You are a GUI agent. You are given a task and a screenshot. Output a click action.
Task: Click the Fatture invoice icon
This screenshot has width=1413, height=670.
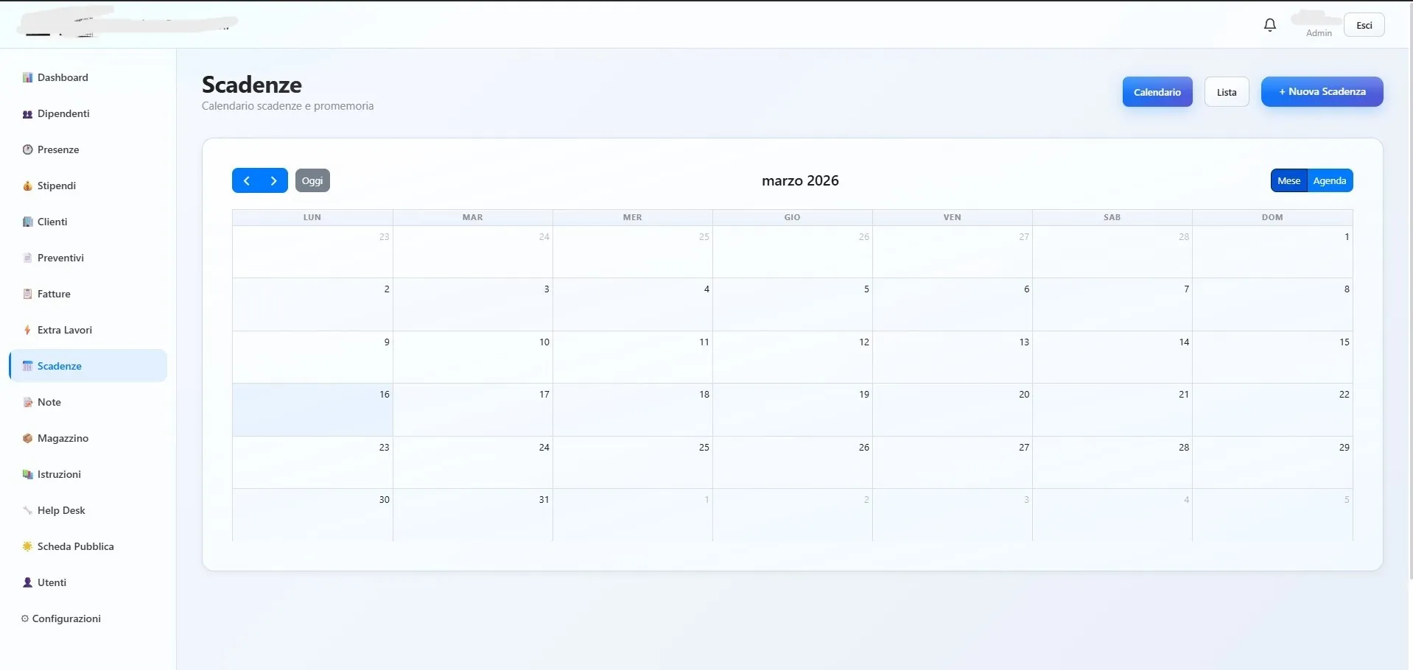click(27, 294)
